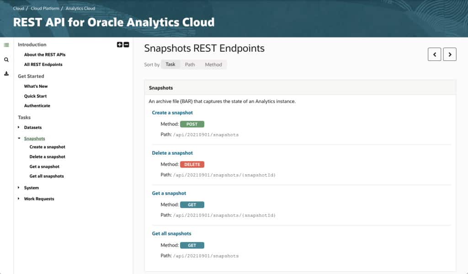Open the Create a snapshot link

(172, 113)
